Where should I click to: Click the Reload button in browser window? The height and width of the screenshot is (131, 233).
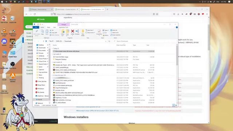click(35, 14)
